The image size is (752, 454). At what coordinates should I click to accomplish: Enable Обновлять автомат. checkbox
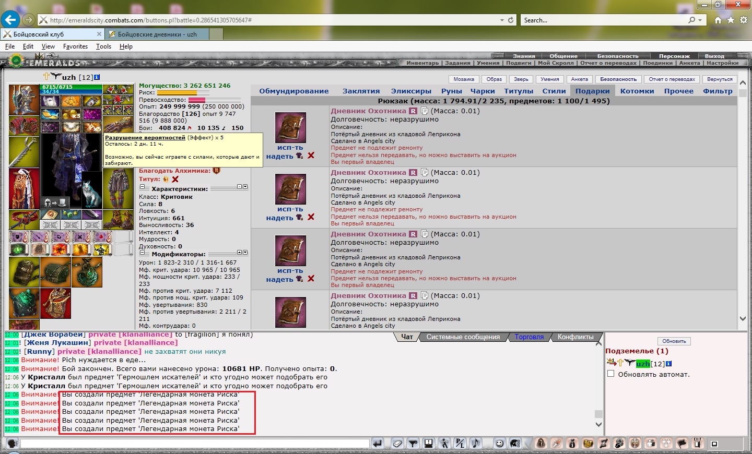(610, 374)
